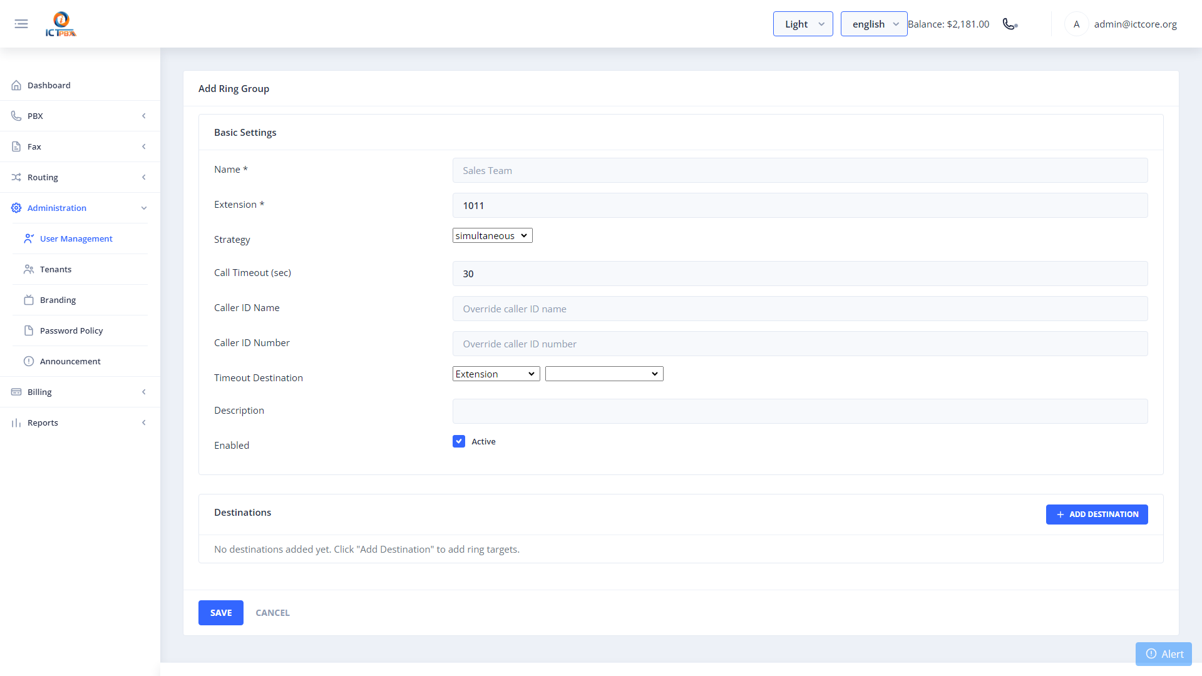Click the Administration gear icon

point(16,208)
